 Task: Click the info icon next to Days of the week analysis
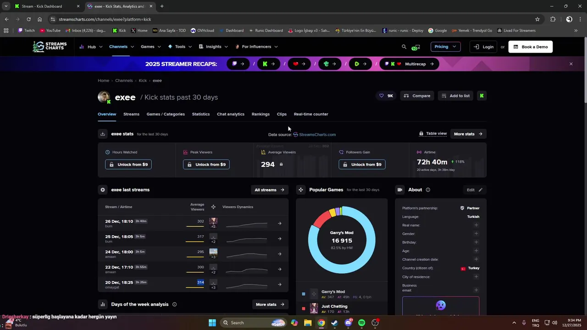point(174,304)
